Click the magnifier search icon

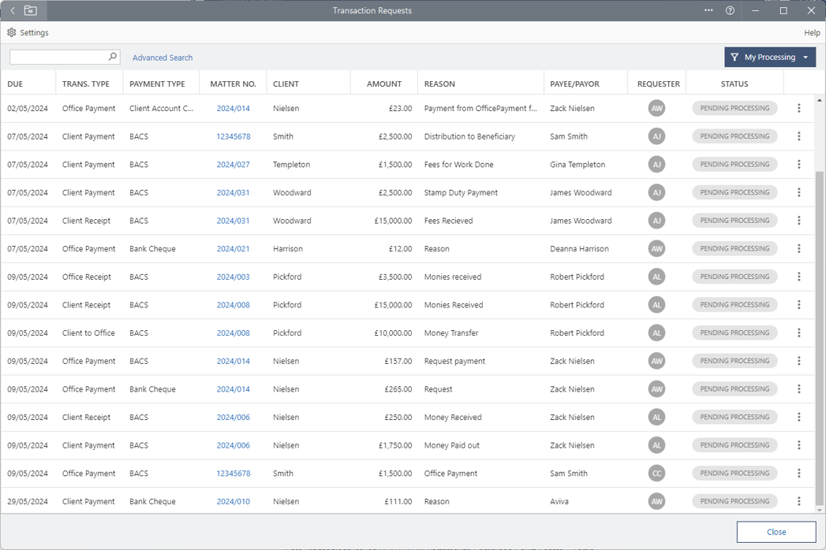point(112,57)
